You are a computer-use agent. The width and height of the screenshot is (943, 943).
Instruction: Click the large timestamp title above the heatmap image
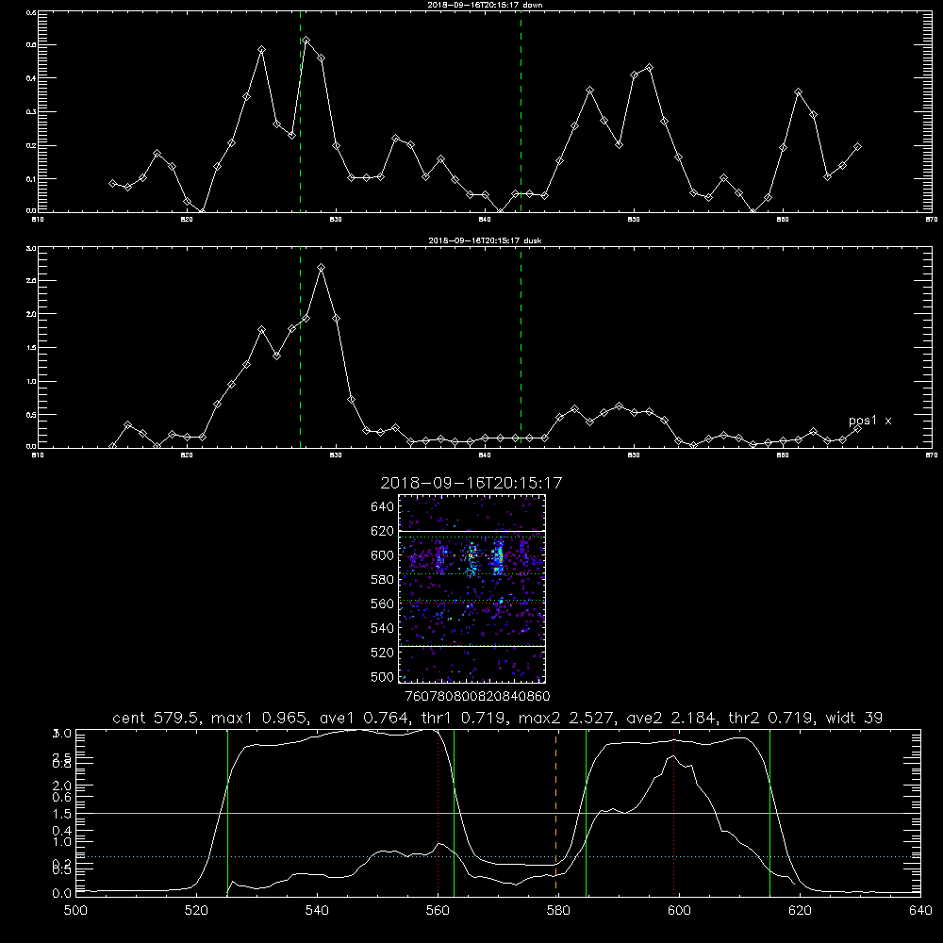click(x=471, y=483)
